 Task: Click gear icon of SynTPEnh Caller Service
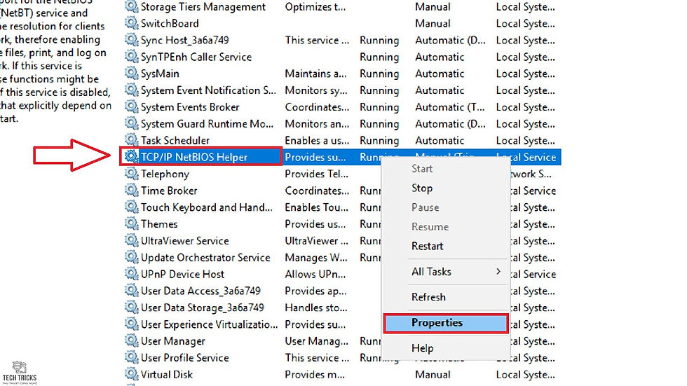[131, 57]
